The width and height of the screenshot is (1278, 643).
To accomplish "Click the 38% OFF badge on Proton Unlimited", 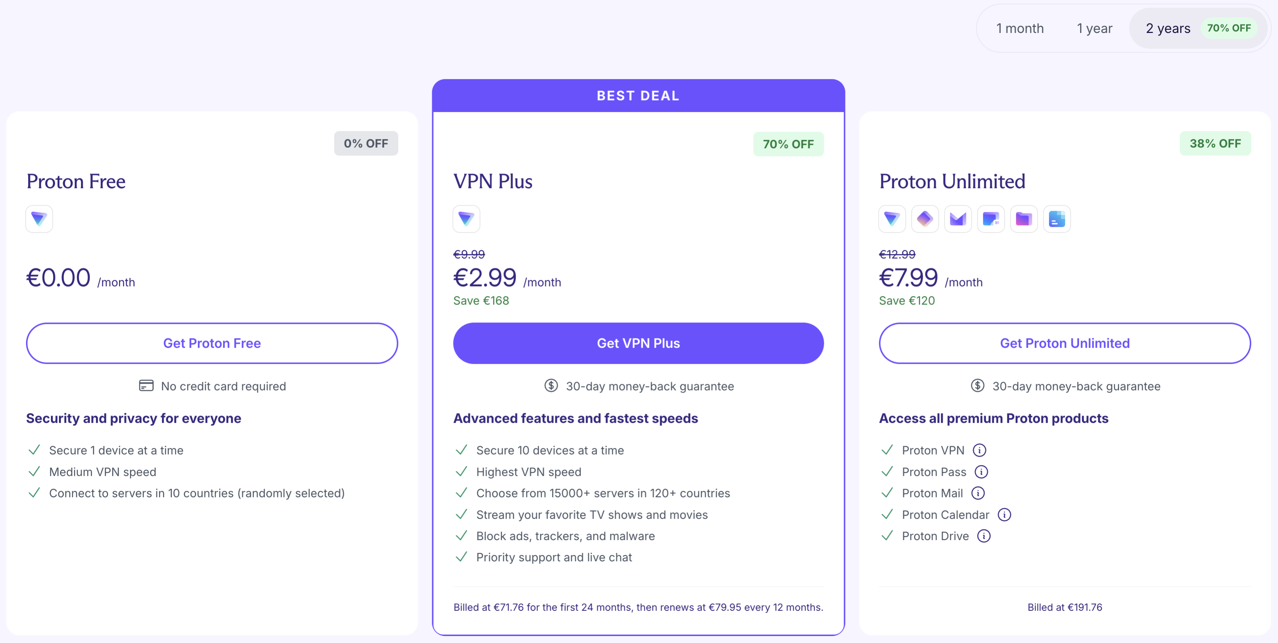I will [1215, 143].
